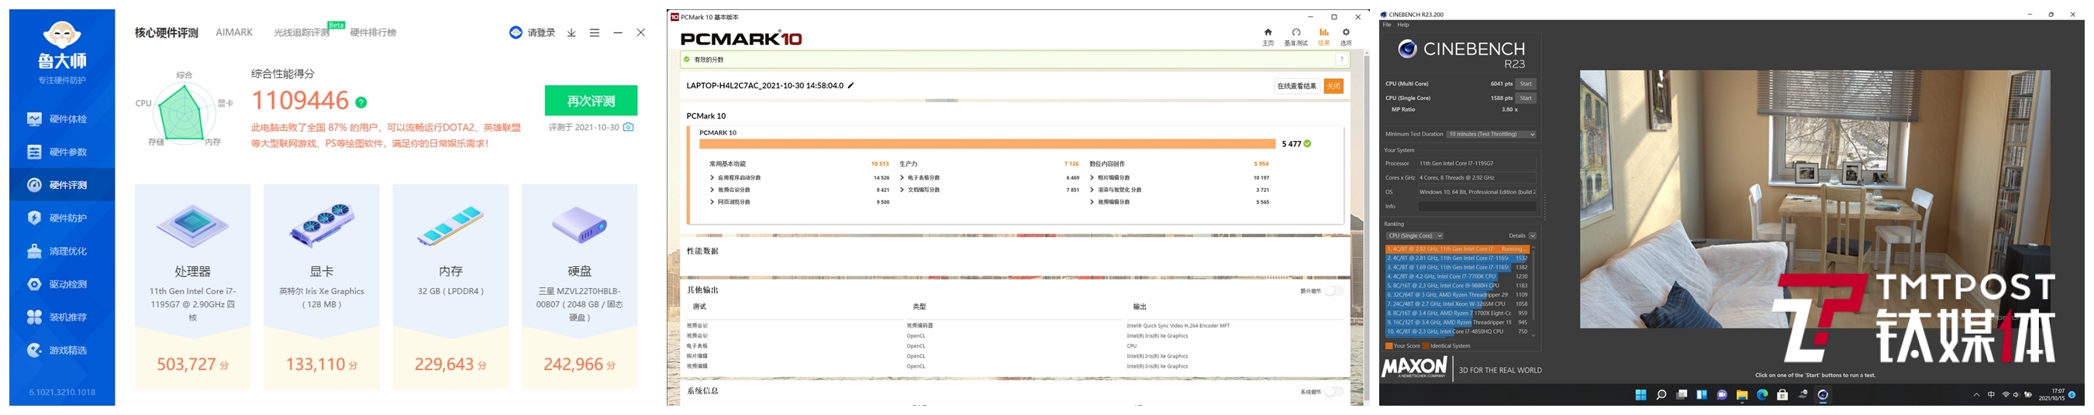The image size is (2094, 415).
Task: Open the taskbar search icon
Action: coord(1661,395)
